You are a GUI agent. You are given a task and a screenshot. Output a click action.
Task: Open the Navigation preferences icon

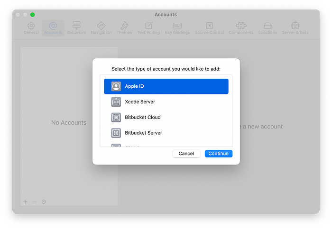(101, 26)
